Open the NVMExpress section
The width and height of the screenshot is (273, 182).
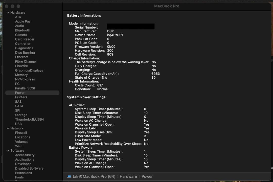[x=25, y=79]
